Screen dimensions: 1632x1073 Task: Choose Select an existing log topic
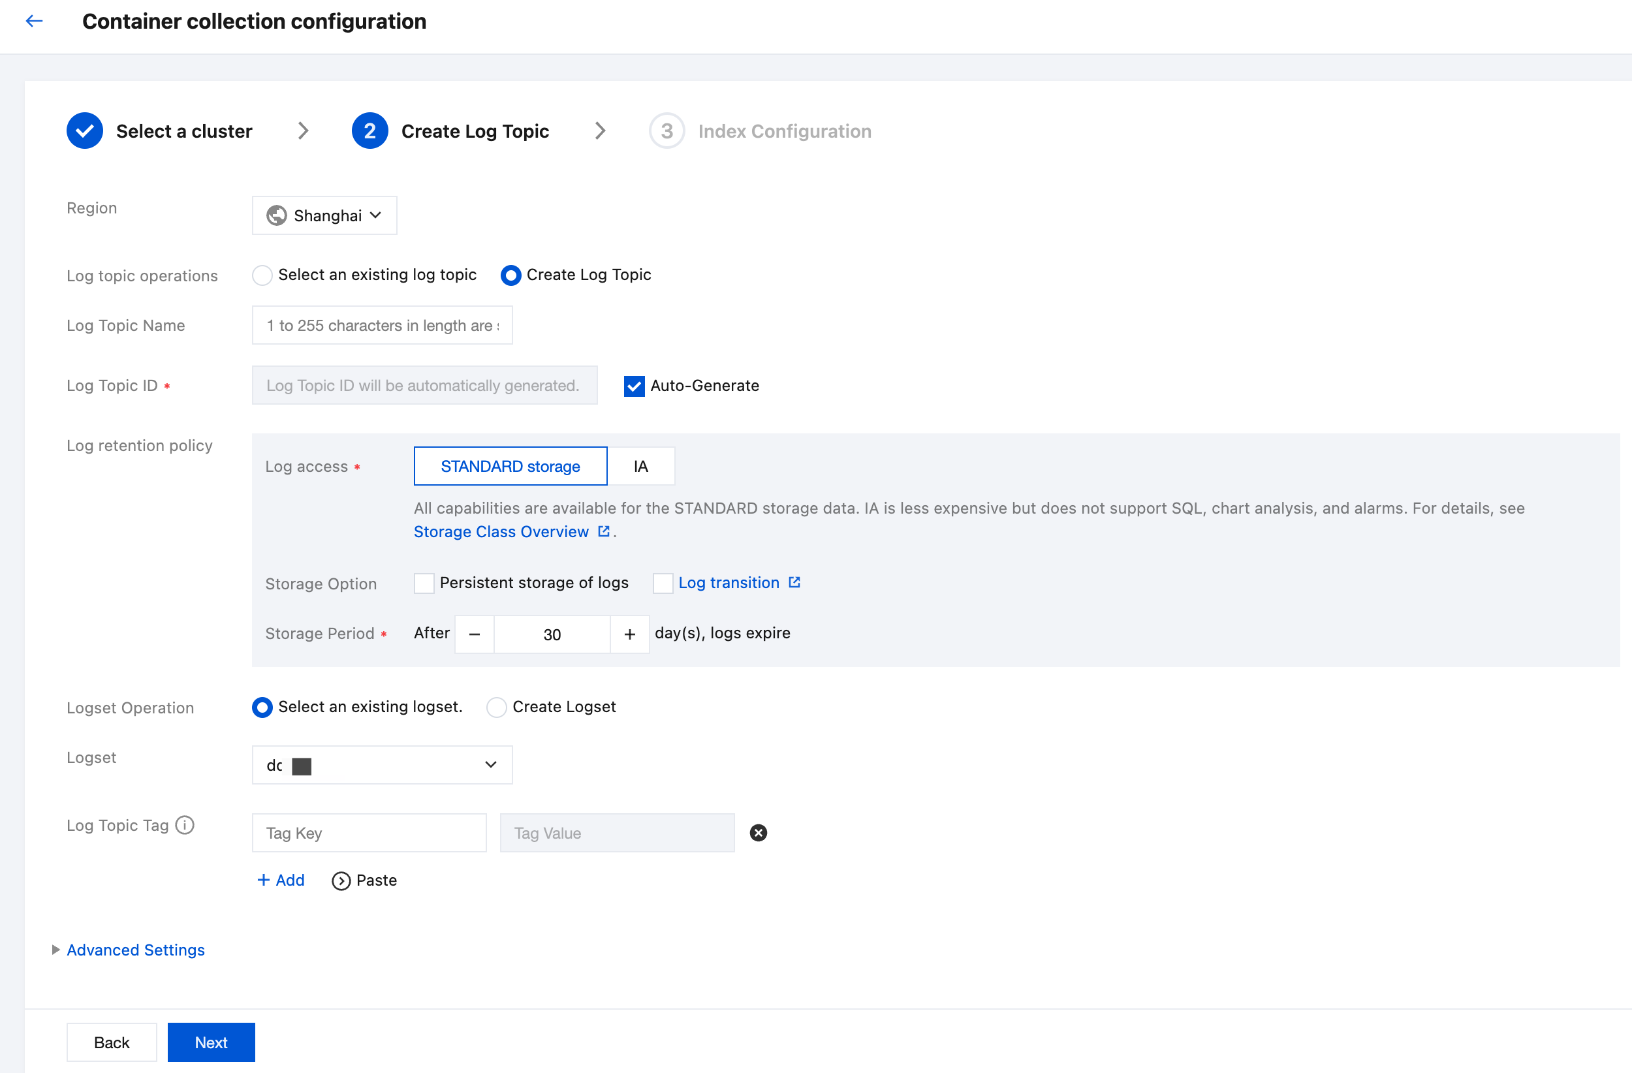[x=262, y=275]
